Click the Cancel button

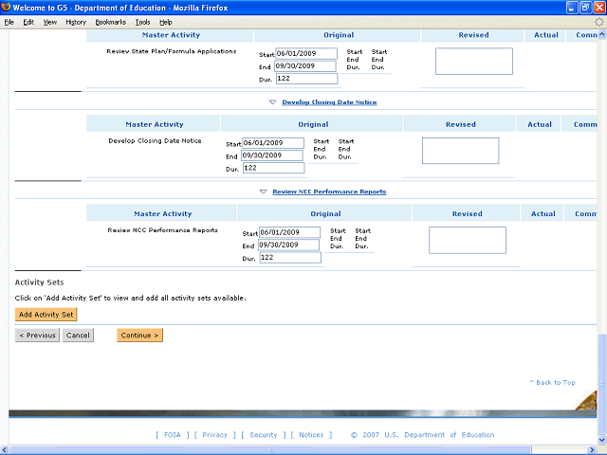point(78,335)
